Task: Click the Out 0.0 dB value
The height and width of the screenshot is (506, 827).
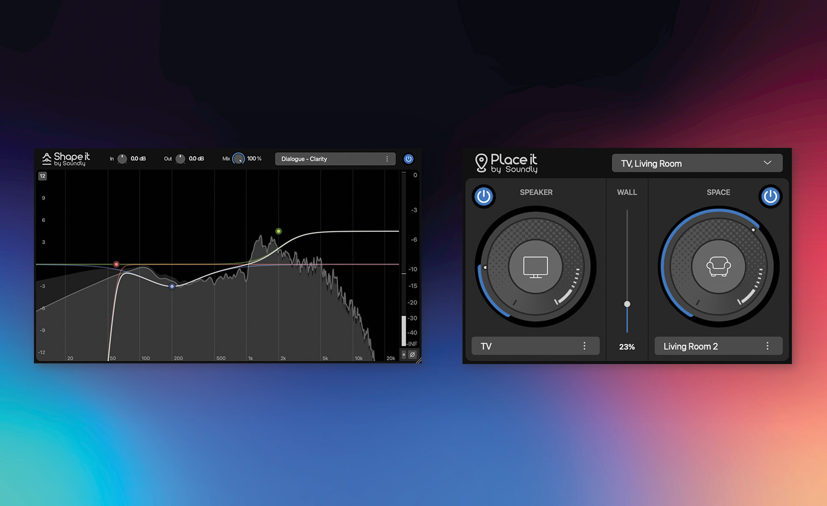Action: coord(197,159)
